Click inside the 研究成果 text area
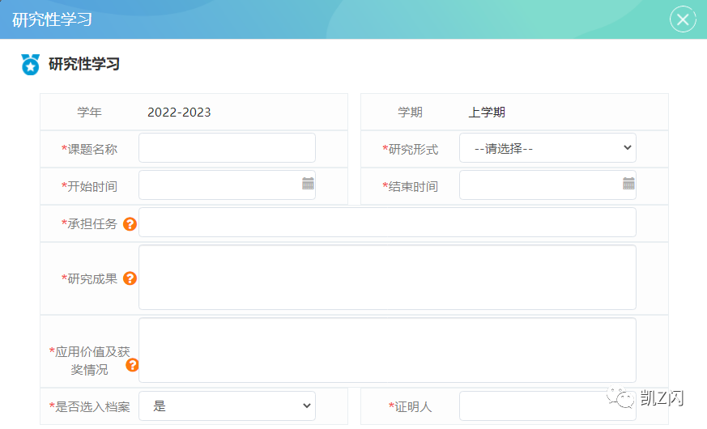This screenshot has height=429, width=707. coord(387,278)
